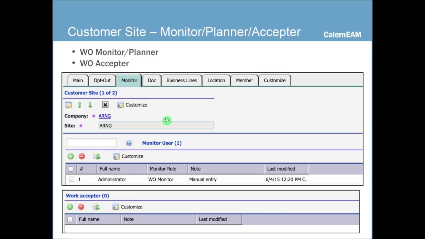Screen dimensions: 425x239
Task: Sort by the Monitor Role column header
Action: [167, 169]
